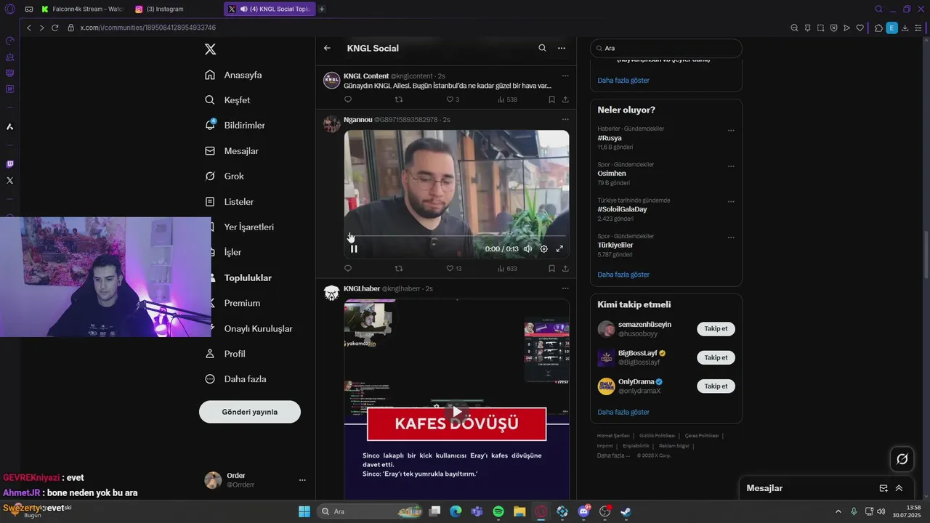The height and width of the screenshot is (523, 930).
Task: Like the Ngannou post with 13 likes
Action: [x=454, y=269]
